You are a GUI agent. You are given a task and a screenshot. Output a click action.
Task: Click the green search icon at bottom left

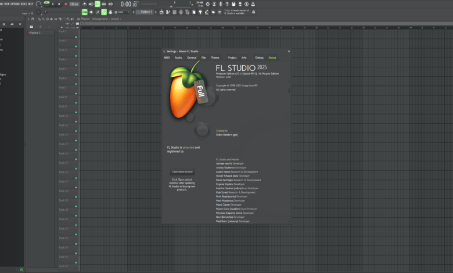point(21,270)
